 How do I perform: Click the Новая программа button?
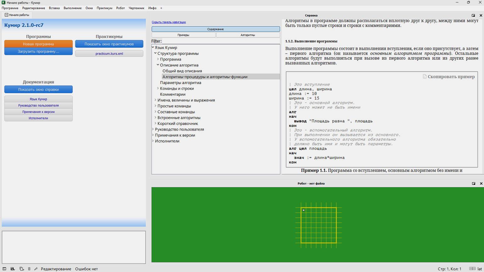[x=38, y=44]
